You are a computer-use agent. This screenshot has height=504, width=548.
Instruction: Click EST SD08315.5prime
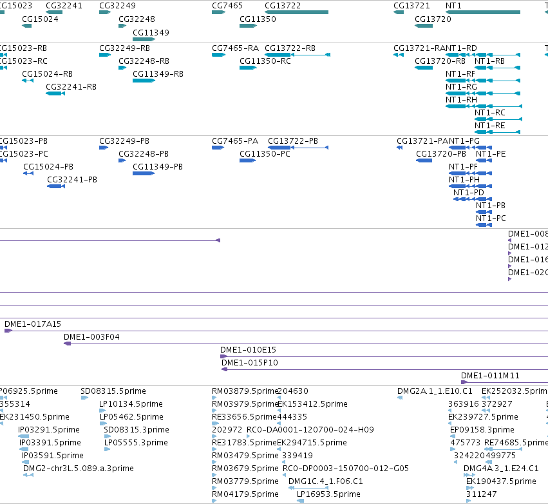coord(84,398)
